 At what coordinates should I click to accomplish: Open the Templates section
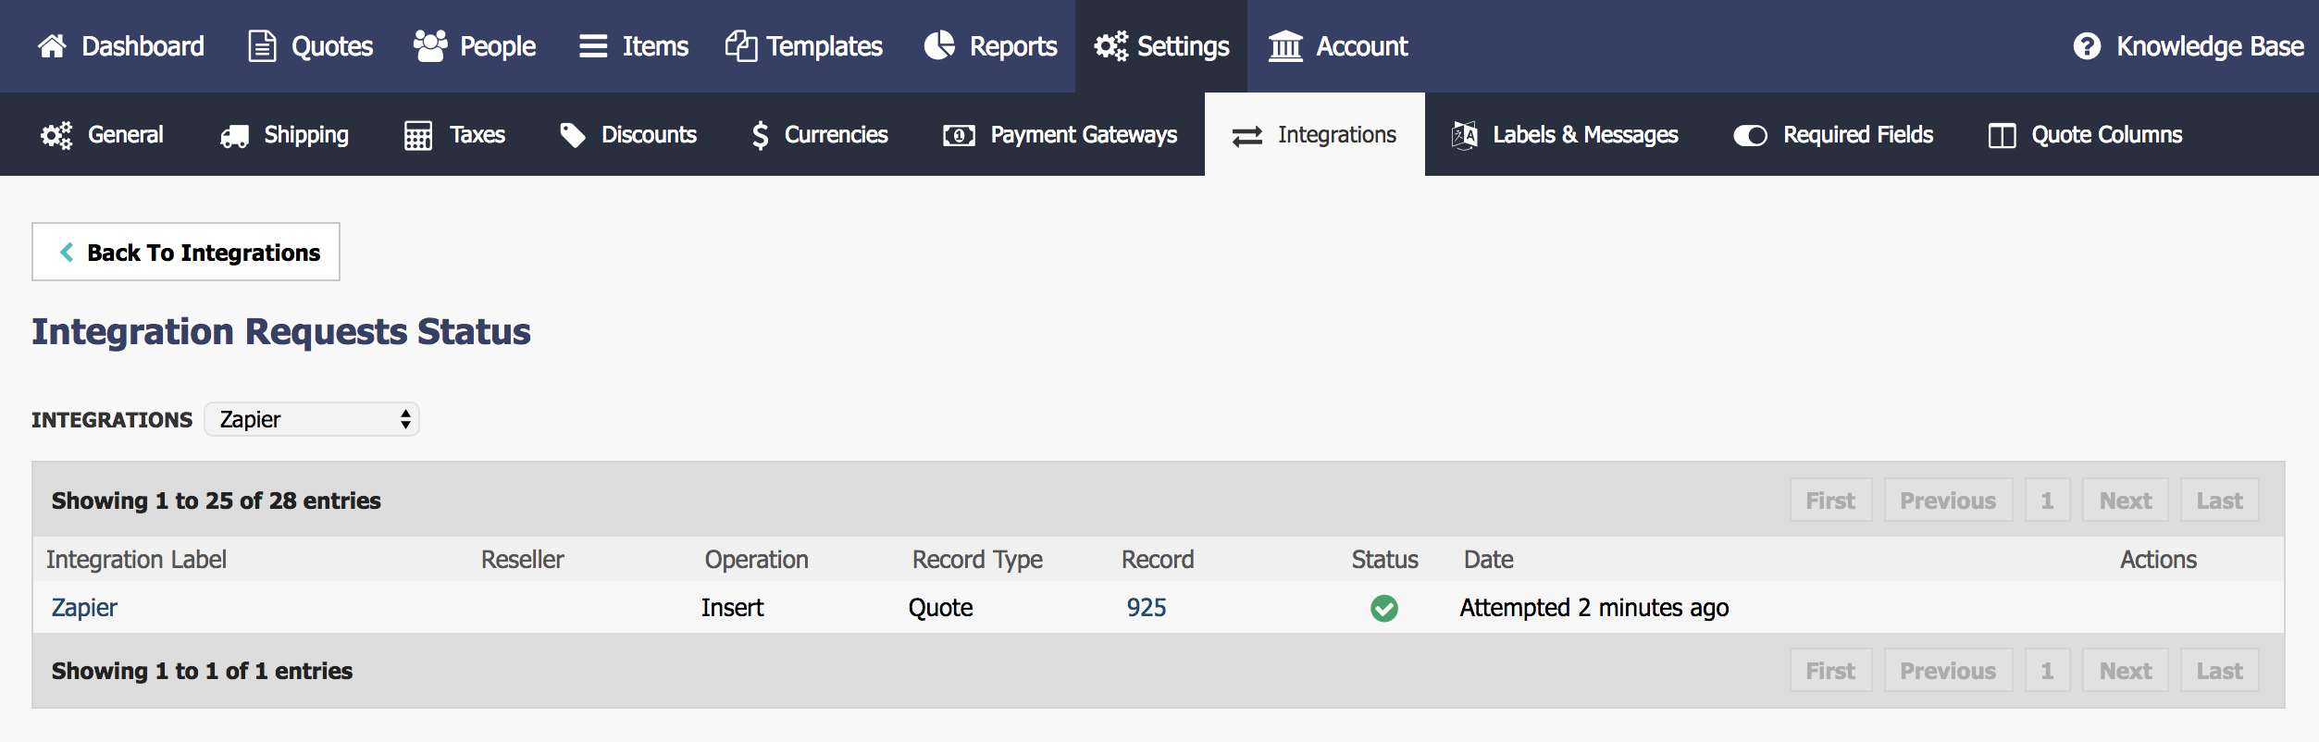[x=803, y=46]
